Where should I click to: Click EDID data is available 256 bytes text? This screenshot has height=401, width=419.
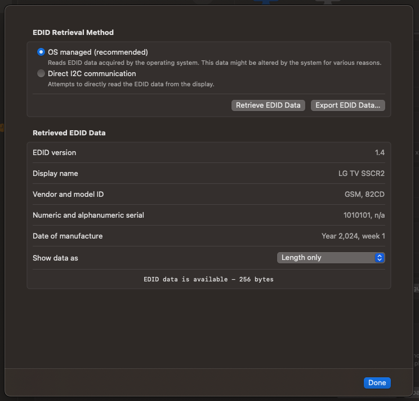(208, 279)
